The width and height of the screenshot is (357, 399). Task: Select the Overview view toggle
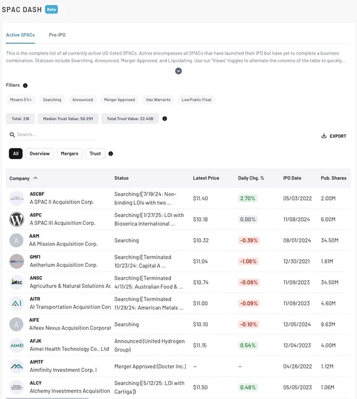click(x=40, y=154)
